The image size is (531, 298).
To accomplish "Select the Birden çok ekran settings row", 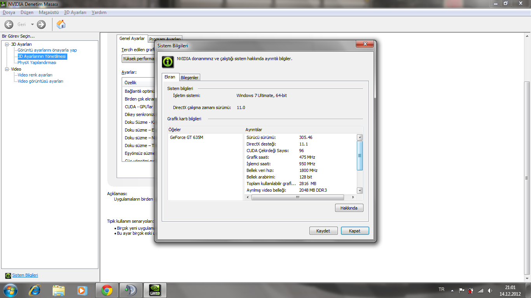I will click(x=138, y=99).
